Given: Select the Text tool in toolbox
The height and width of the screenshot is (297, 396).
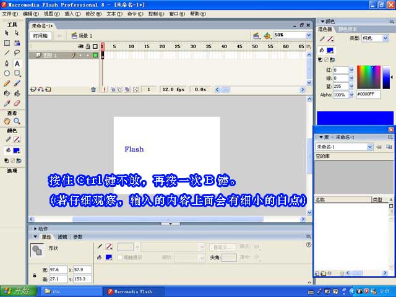Looking at the screenshot, I should (17, 63).
